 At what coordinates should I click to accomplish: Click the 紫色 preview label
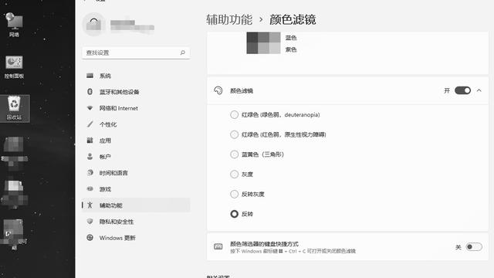291,49
